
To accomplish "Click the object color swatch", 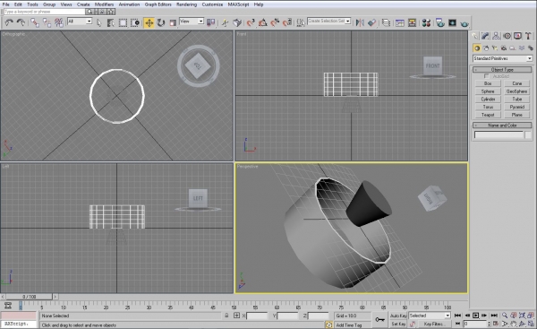I will 528,134.
